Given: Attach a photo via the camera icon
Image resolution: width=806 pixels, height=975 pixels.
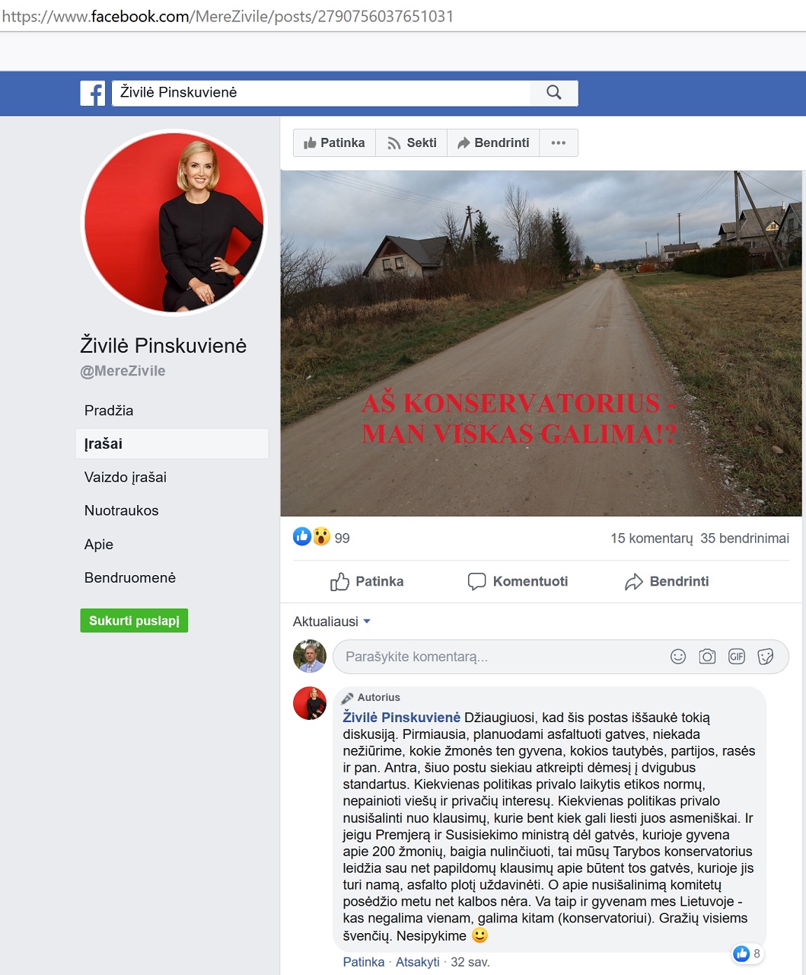Looking at the screenshot, I should 708,657.
